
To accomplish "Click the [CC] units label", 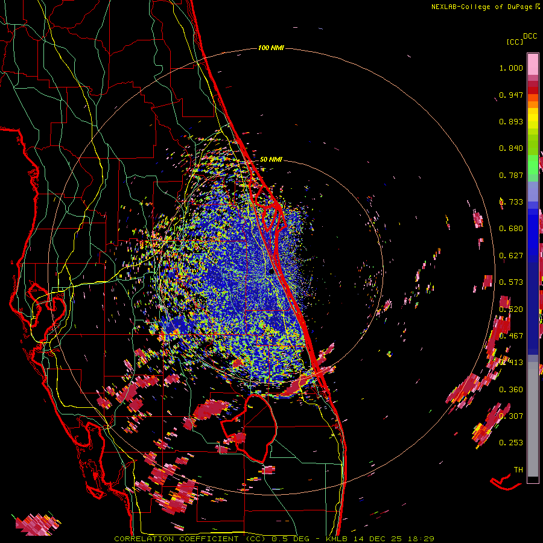I will 515,42.
